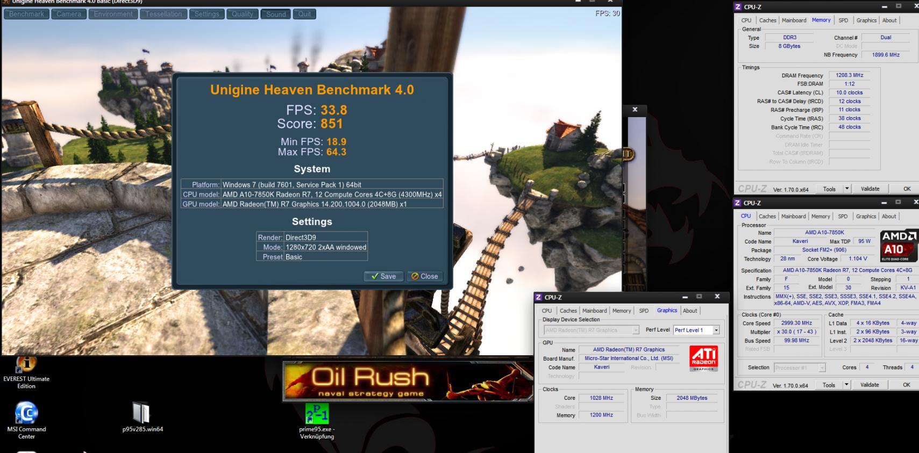
Task: Click the ATI Radeon logo in CPU-Z Graphics
Action: pyautogui.click(x=703, y=359)
